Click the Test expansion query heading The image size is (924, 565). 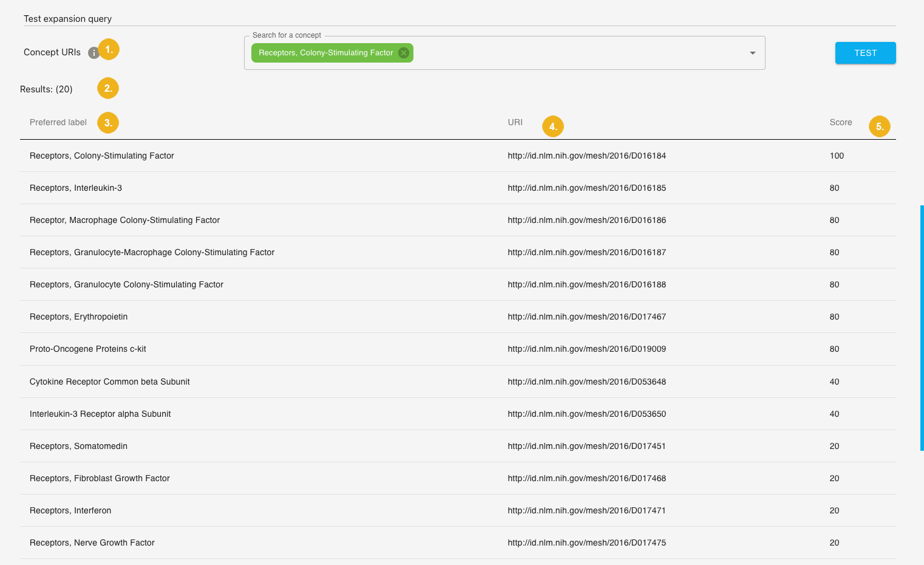[67, 19]
